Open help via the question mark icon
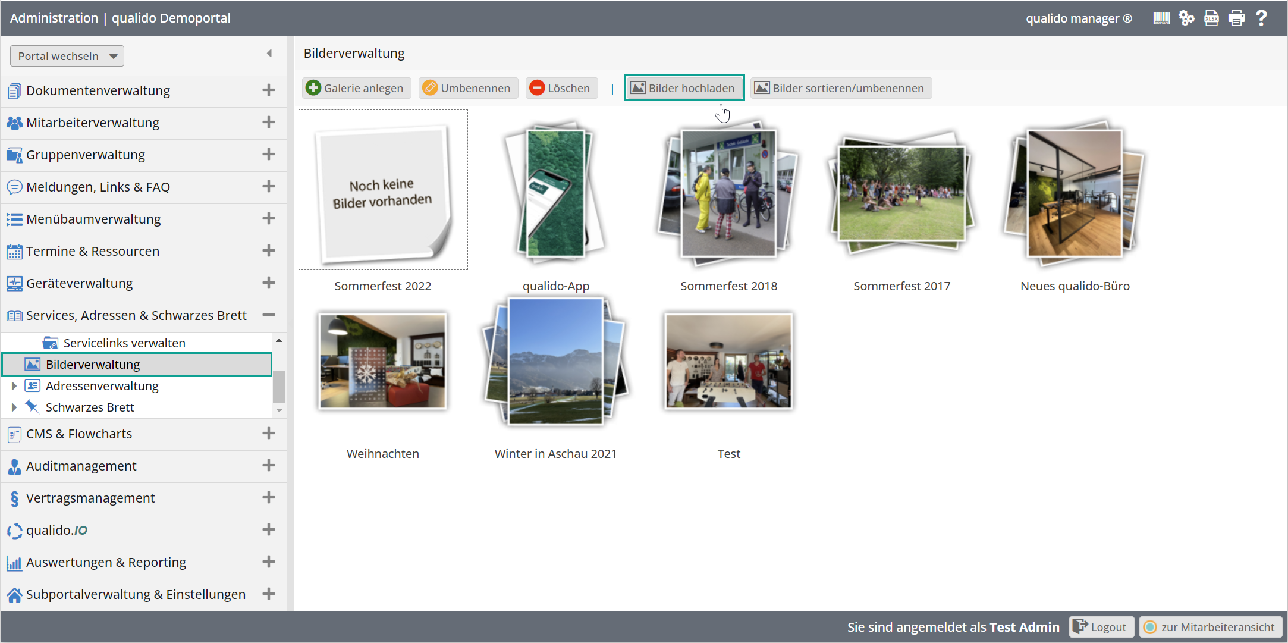This screenshot has width=1288, height=643. [x=1261, y=18]
